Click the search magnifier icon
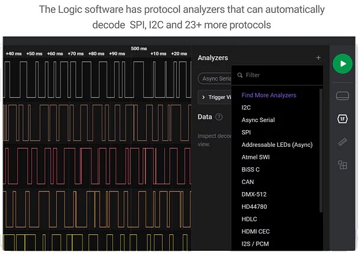The width and height of the screenshot is (360, 254). 240,75
